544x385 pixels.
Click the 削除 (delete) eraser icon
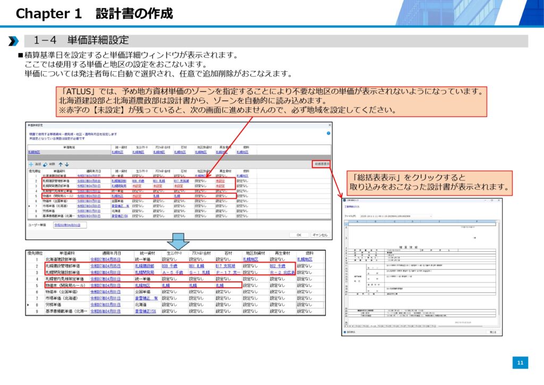pos(46,165)
